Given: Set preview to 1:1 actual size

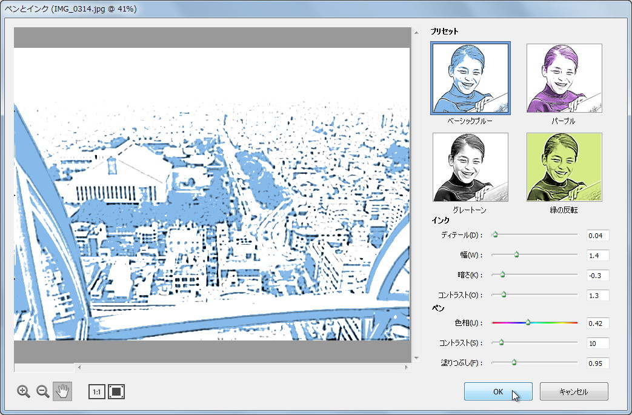Looking at the screenshot, I should [97, 391].
